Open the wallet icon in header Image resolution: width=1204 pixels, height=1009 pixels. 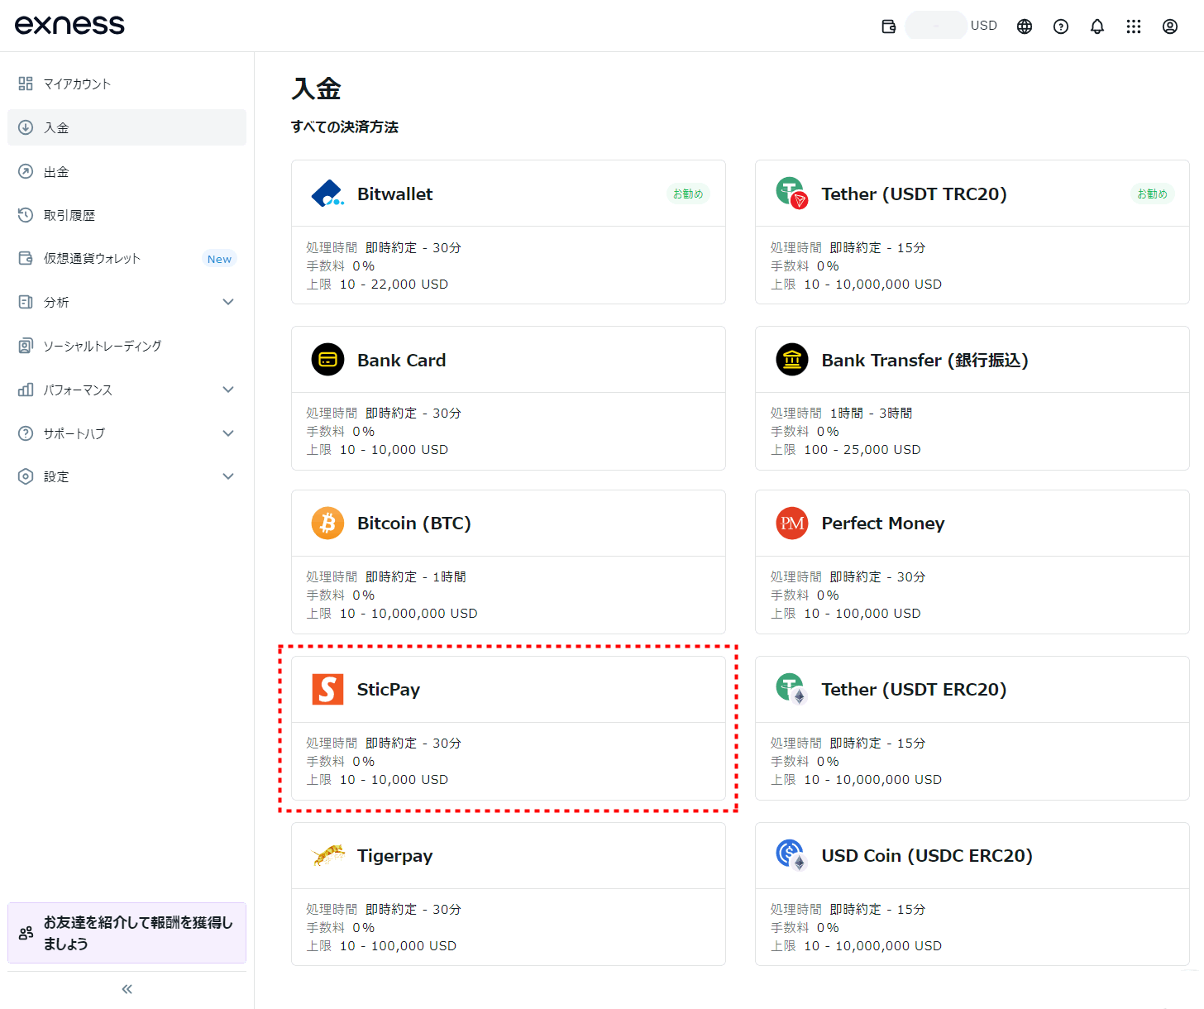coord(889,26)
